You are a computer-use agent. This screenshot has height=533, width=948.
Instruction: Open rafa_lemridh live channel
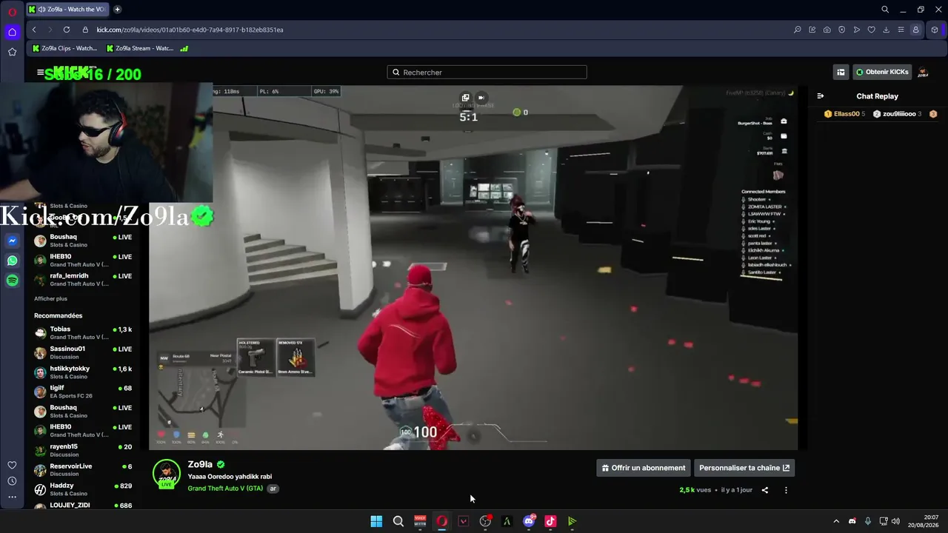coord(83,280)
